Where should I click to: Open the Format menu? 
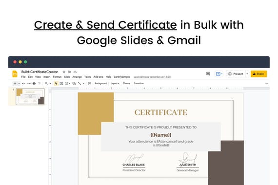(57, 77)
